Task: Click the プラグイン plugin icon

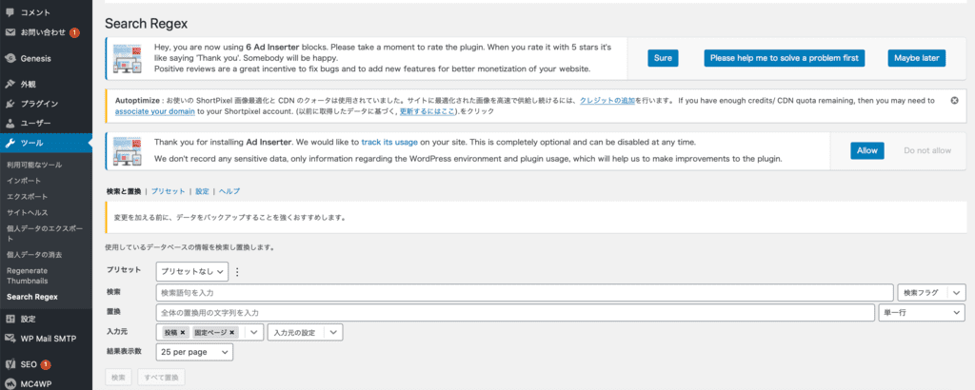Action: (10, 104)
